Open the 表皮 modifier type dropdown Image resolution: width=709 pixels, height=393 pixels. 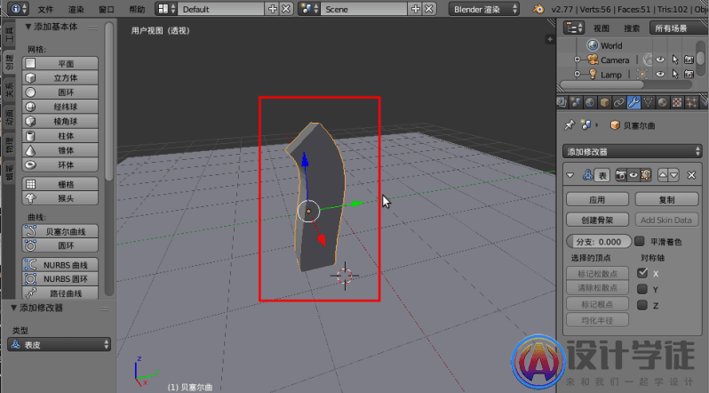60,345
